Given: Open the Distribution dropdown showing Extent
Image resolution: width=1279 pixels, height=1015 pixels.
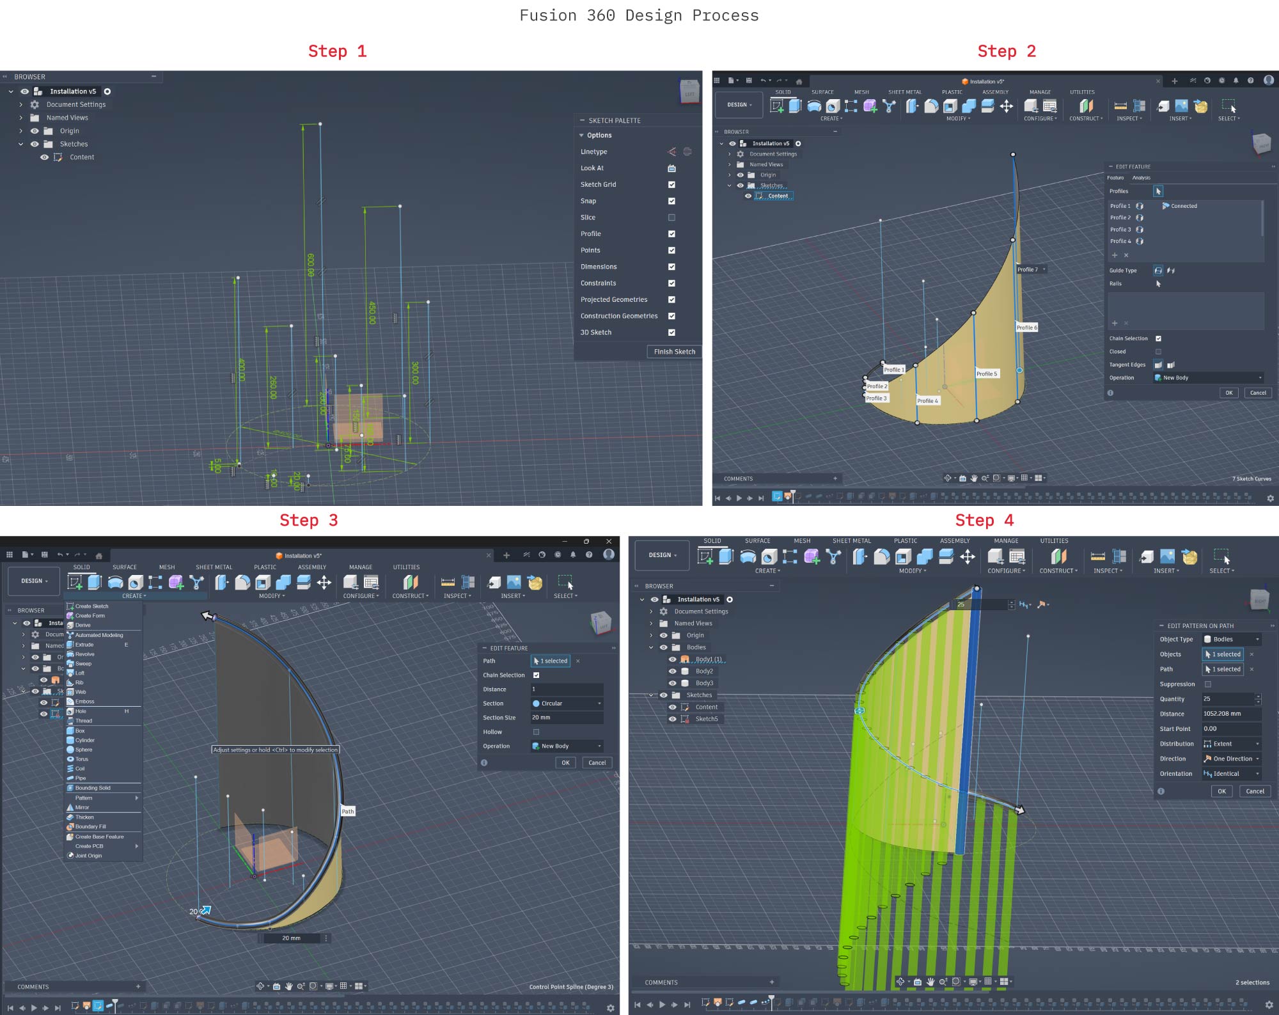Looking at the screenshot, I should click(1231, 744).
